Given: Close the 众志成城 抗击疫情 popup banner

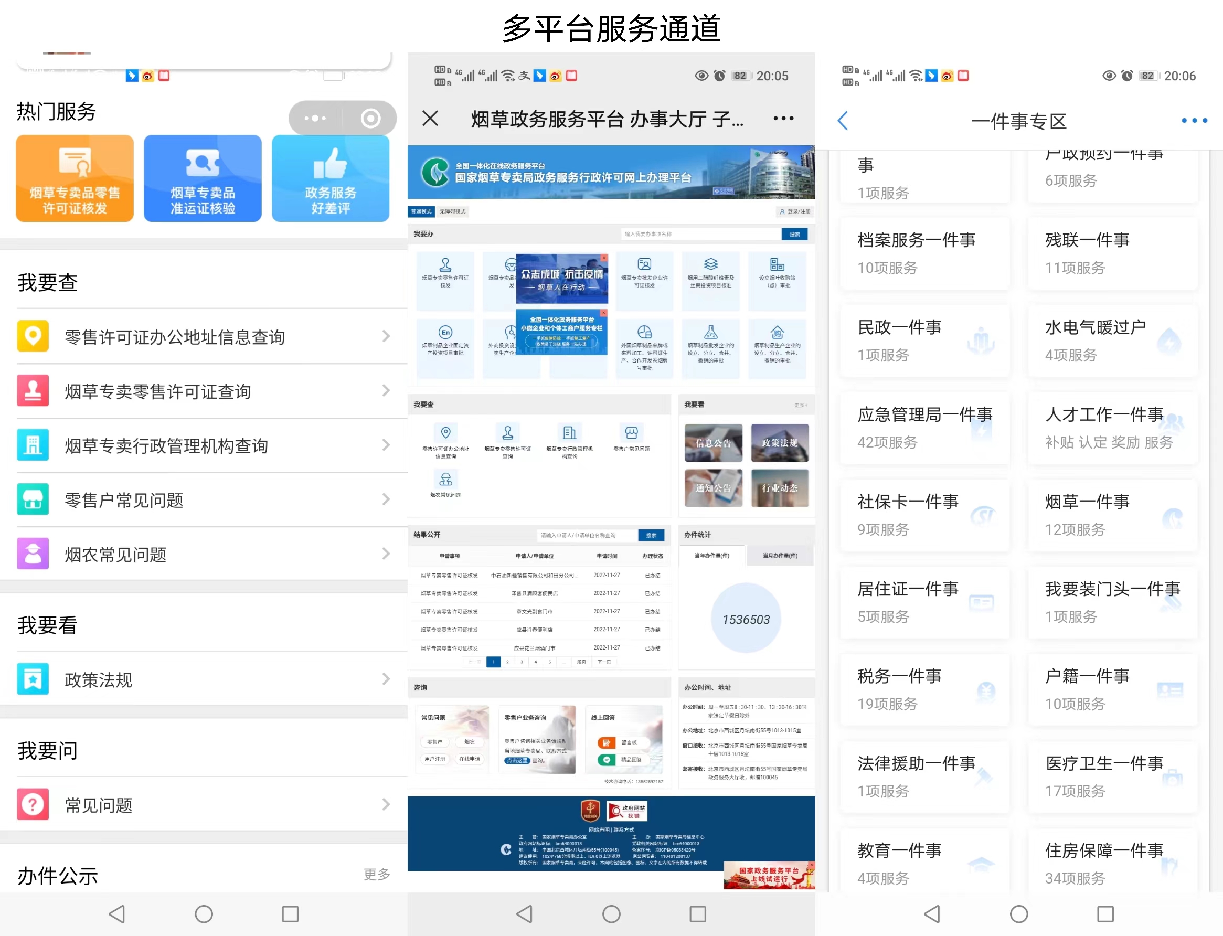Looking at the screenshot, I should [603, 258].
